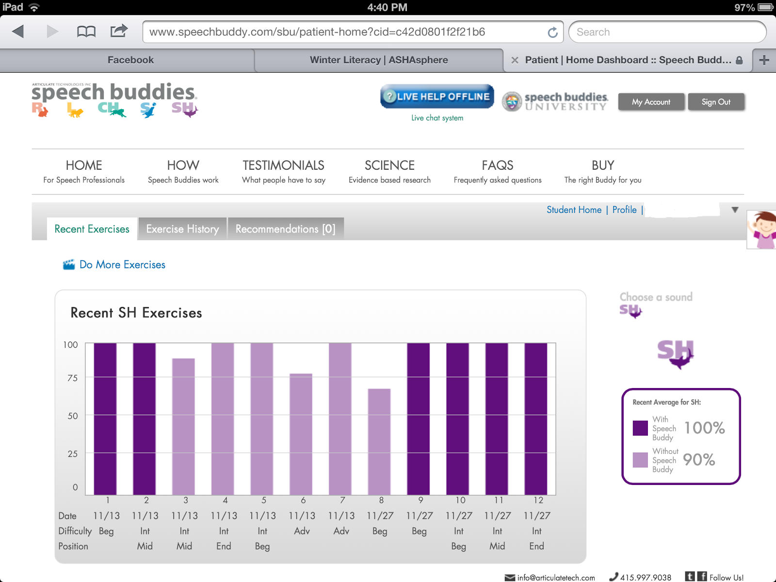Click the Speech Buddies logo
The width and height of the screenshot is (776, 582).
(114, 100)
